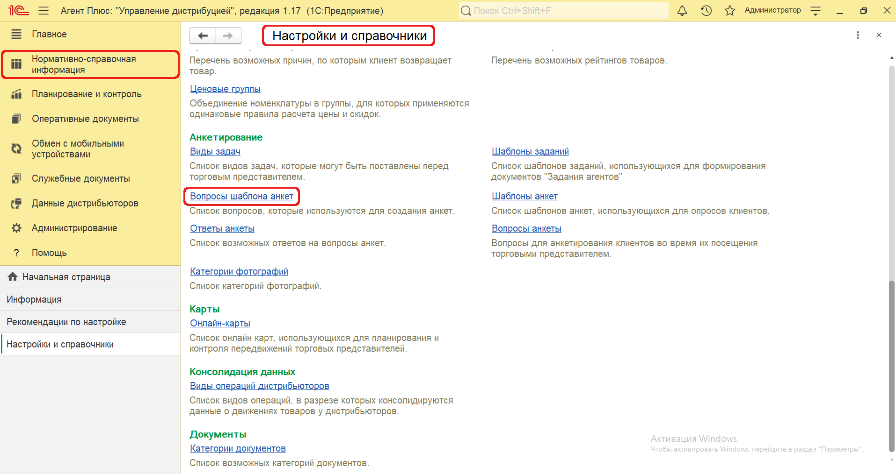Open Планирование и контроль section
The height and width of the screenshot is (474, 896).
coord(86,94)
